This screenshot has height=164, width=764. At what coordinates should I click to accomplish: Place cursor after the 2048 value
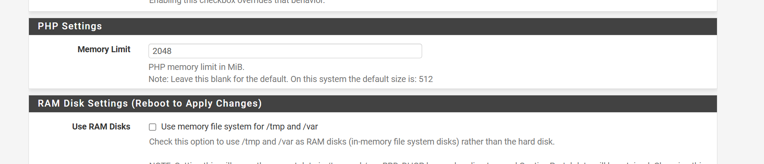click(172, 51)
